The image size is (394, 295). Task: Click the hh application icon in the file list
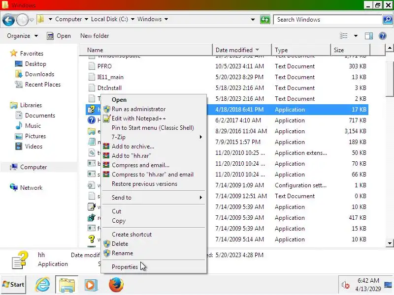[92, 109]
